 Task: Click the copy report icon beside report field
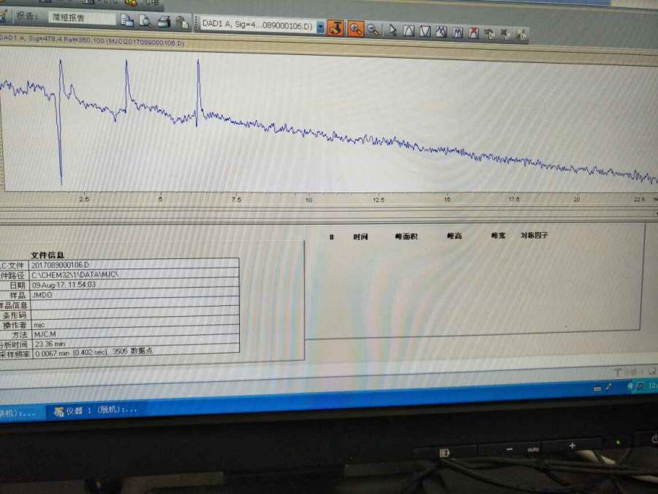coord(127,20)
